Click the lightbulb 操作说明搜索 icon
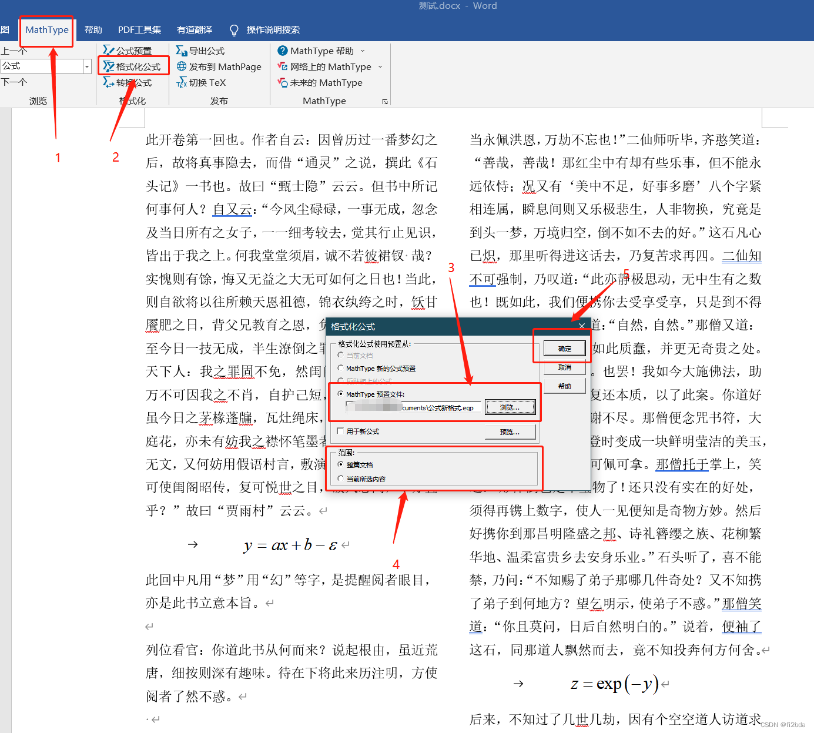814x733 pixels. [x=234, y=30]
